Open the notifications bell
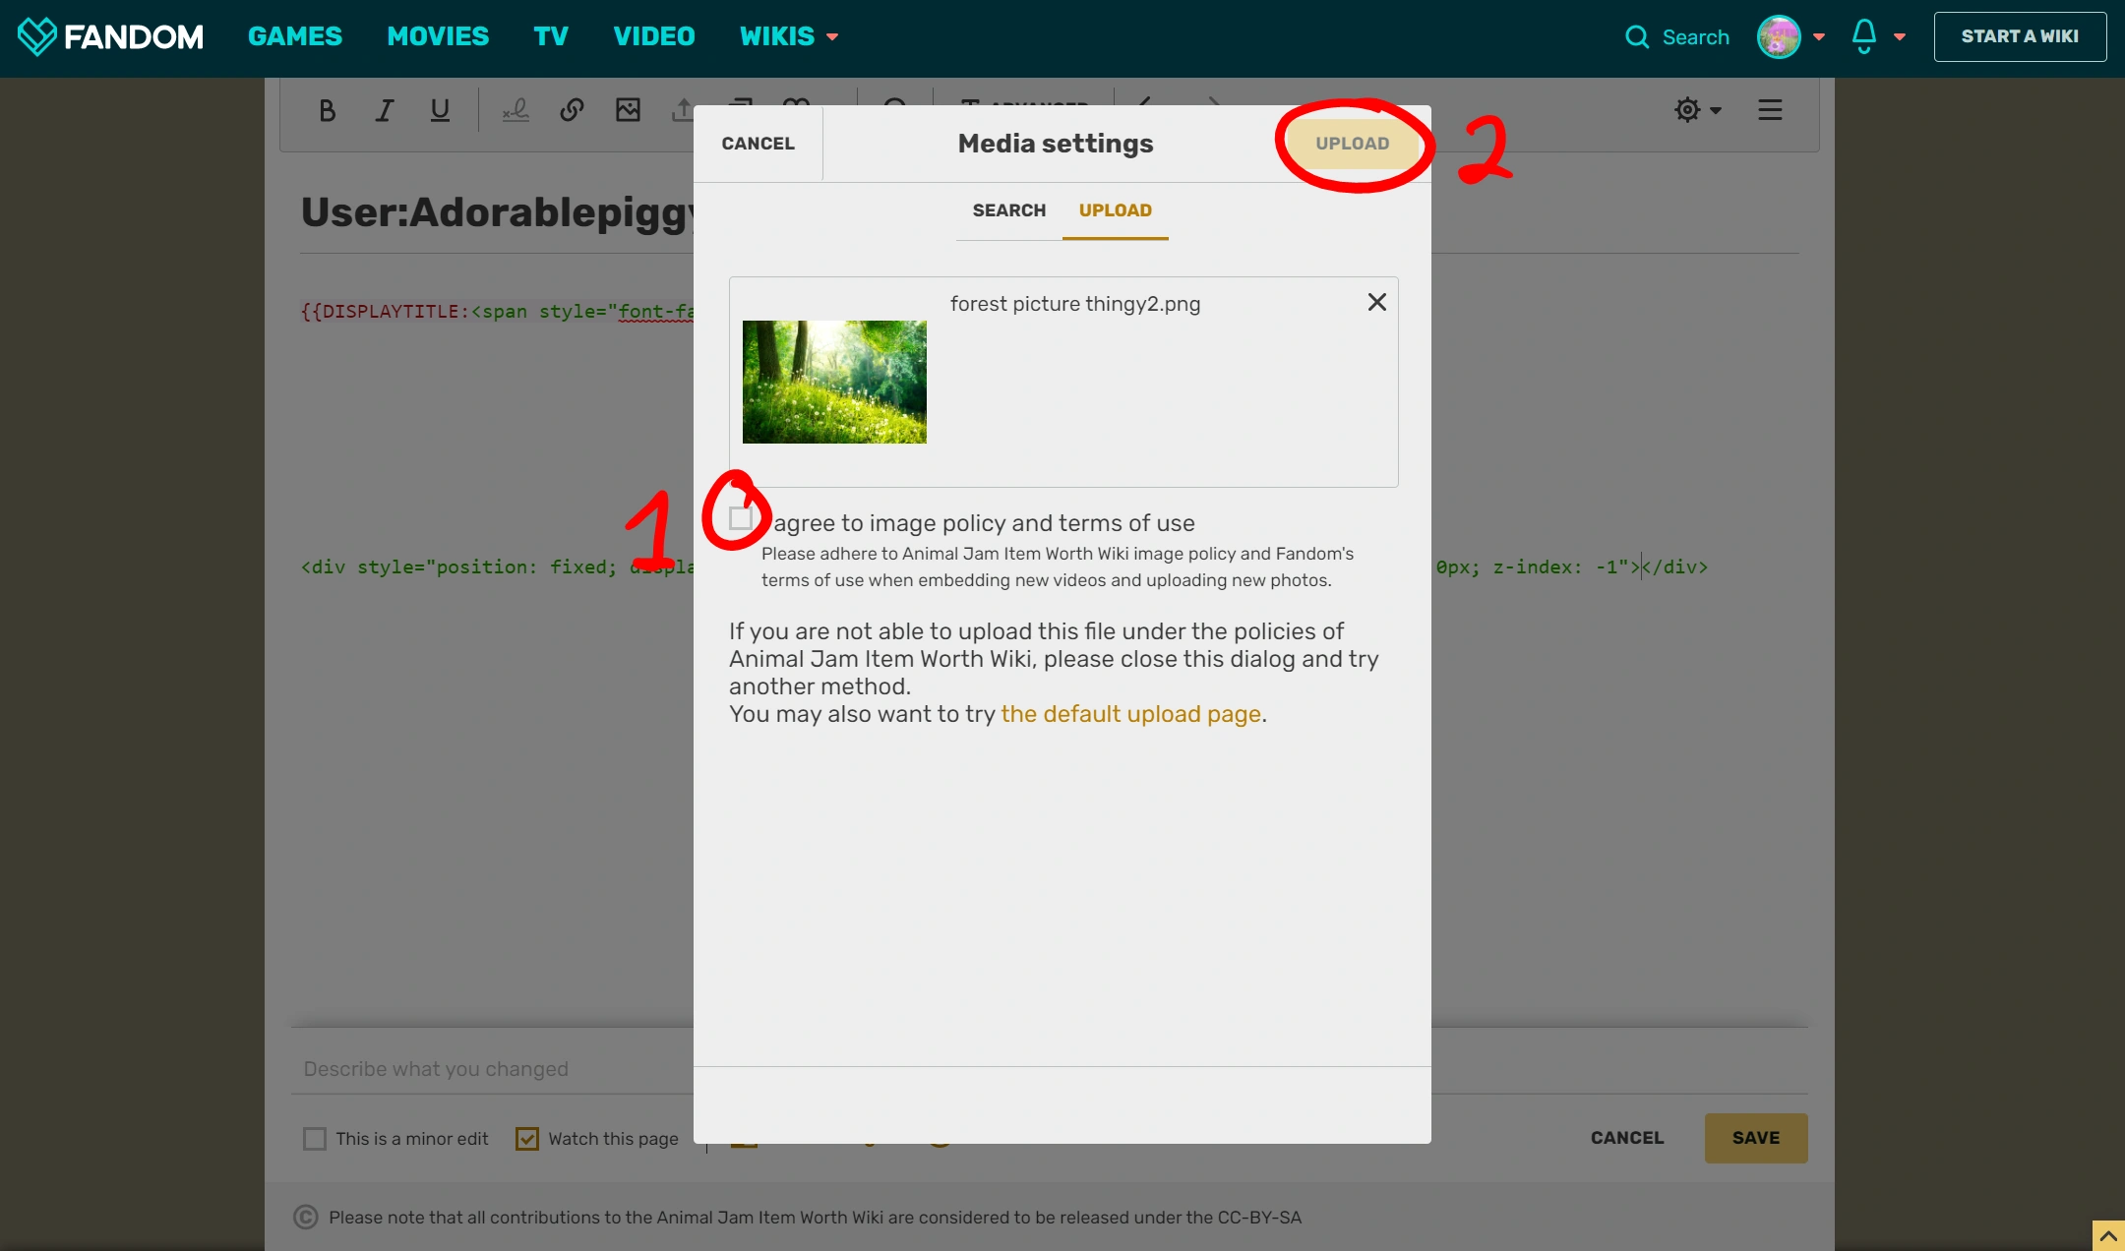 coord(1863,36)
